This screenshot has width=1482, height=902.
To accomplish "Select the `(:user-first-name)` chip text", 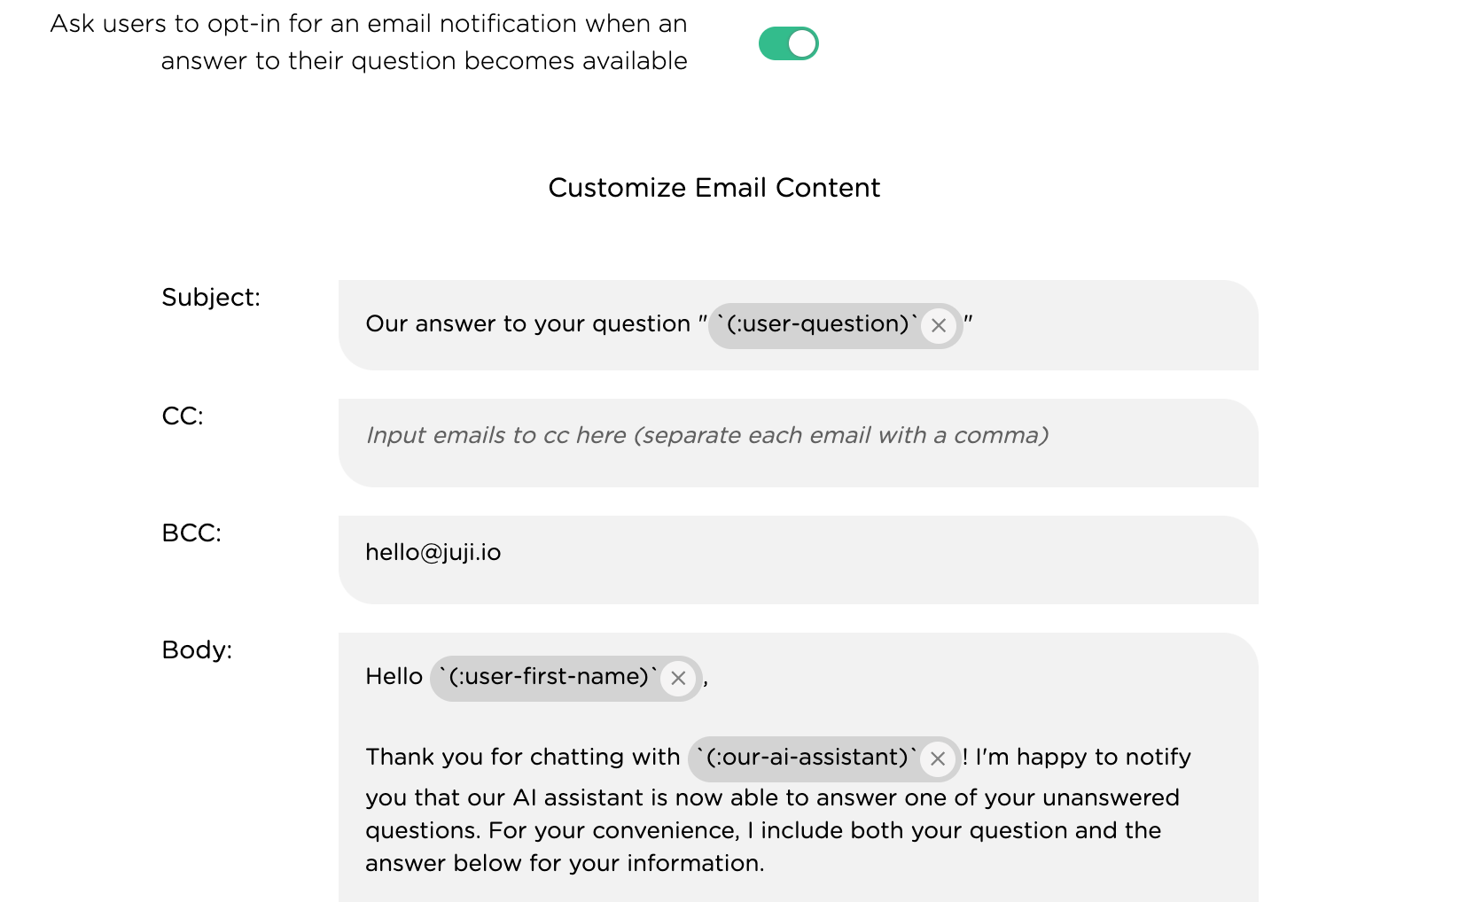I will pos(548,677).
